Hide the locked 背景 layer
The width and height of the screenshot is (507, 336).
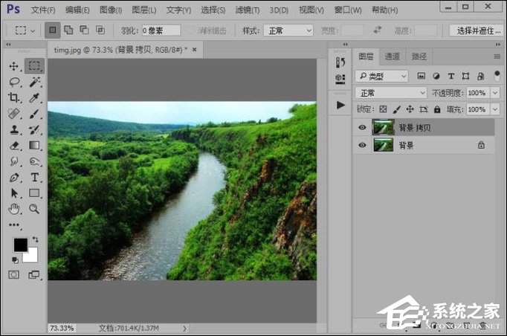click(362, 145)
